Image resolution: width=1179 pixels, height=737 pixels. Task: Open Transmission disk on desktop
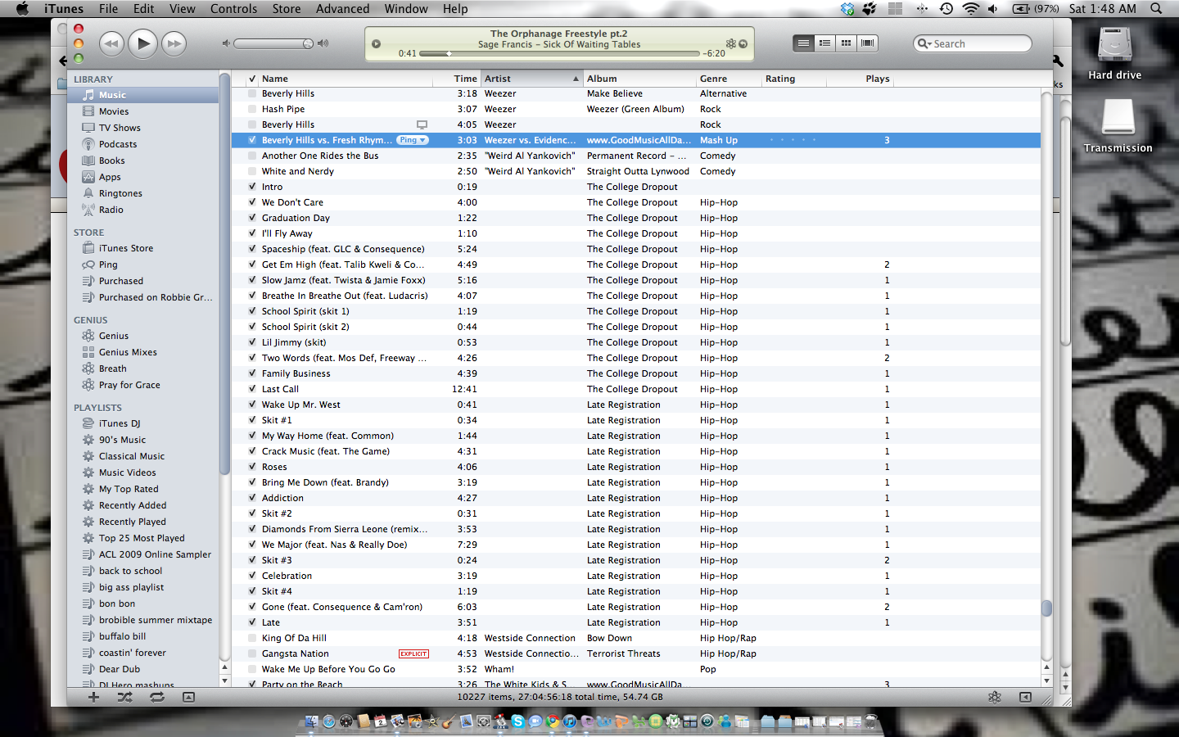tap(1118, 125)
